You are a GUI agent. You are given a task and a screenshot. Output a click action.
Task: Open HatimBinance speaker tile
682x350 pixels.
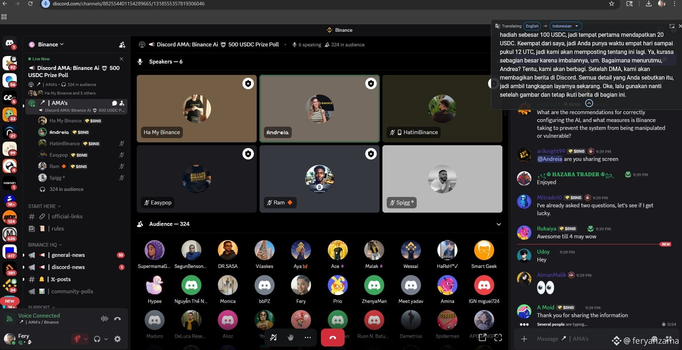click(442, 108)
